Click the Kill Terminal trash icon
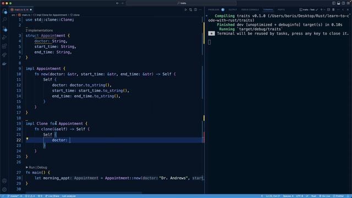This screenshot has width=352, height=198. [333, 10]
